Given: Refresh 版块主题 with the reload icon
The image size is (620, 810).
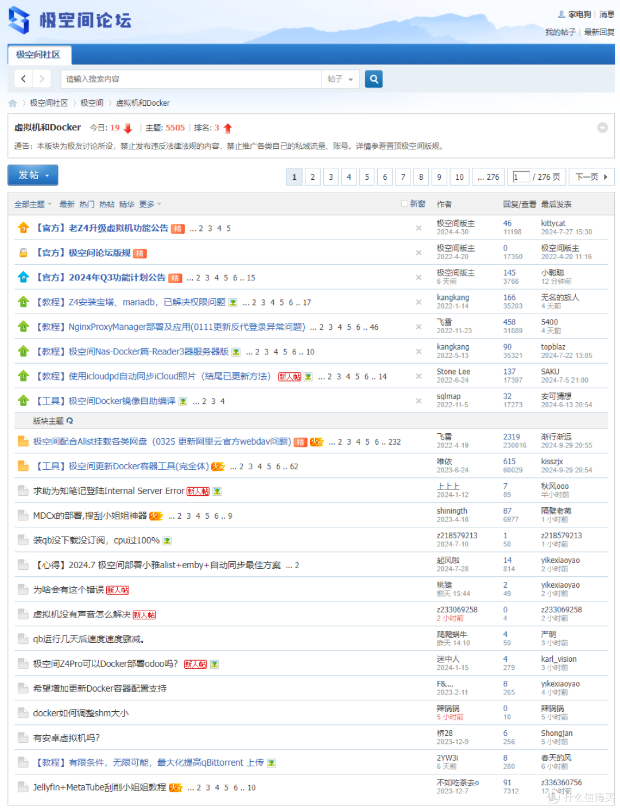Looking at the screenshot, I should (69, 421).
